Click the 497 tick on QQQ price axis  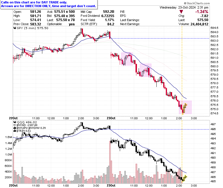tap(213, 124)
